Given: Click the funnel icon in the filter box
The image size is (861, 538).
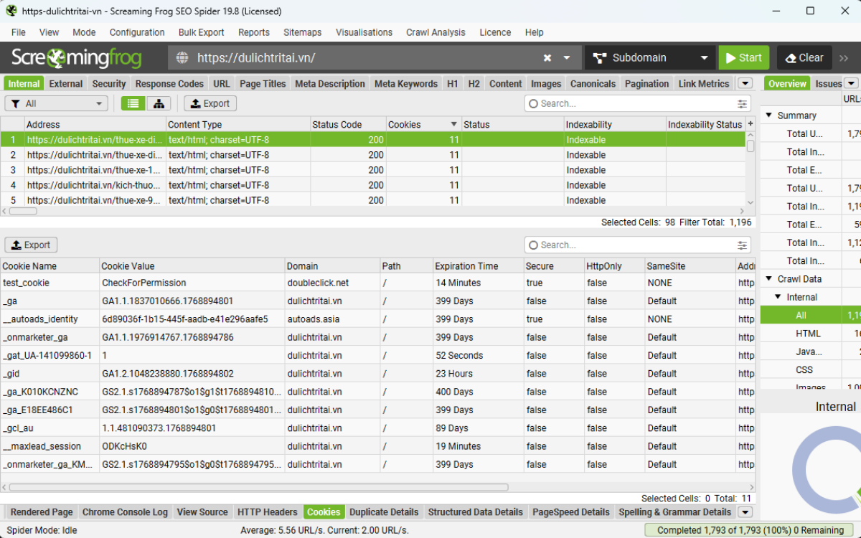Looking at the screenshot, I should pyautogui.click(x=16, y=103).
